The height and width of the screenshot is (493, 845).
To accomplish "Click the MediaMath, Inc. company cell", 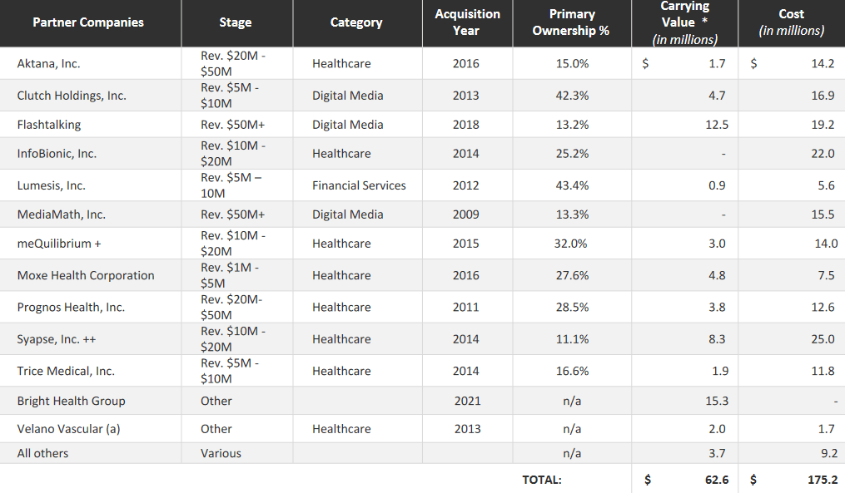I will (x=62, y=214).
